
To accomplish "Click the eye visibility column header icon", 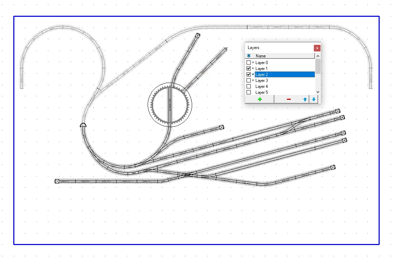I will tap(249, 56).
